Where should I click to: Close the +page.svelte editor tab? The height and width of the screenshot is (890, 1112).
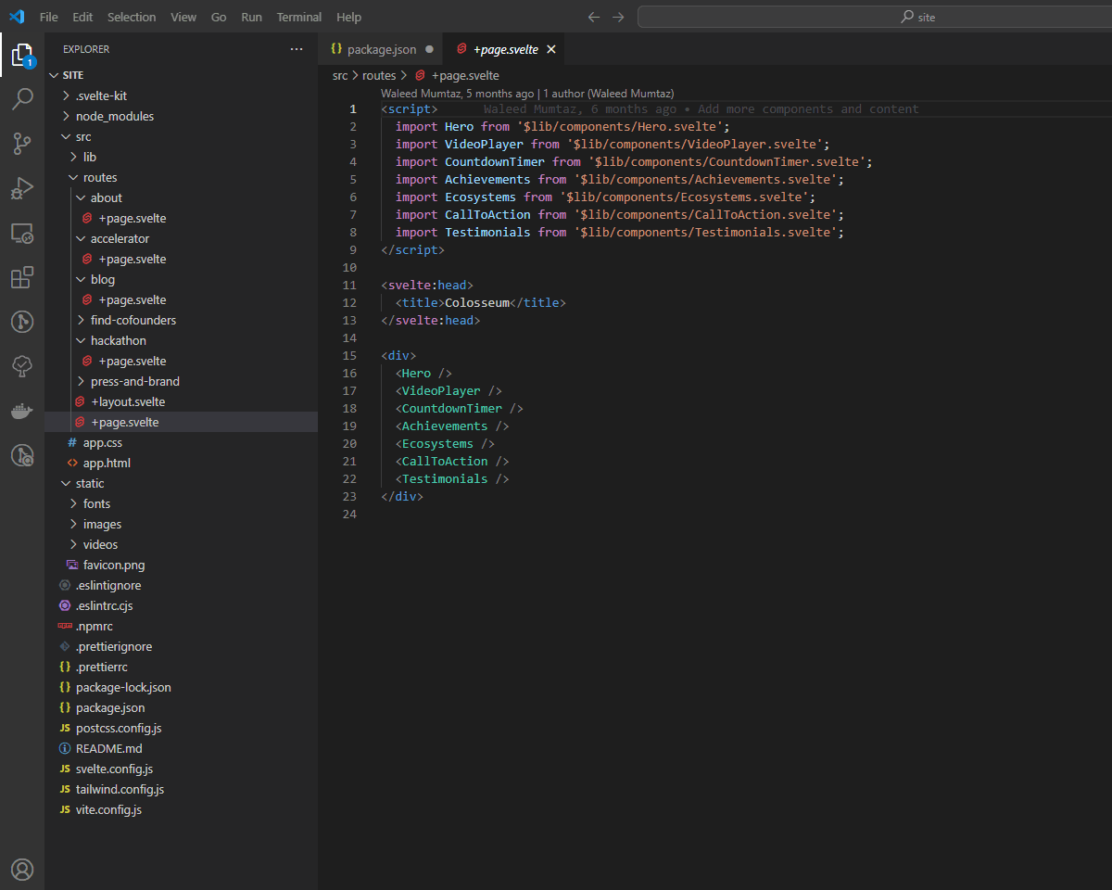[551, 49]
